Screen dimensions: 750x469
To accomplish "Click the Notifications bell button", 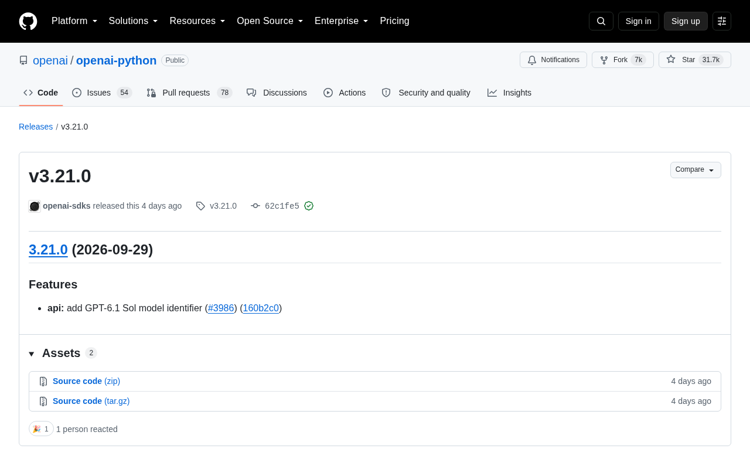I will (x=553, y=60).
